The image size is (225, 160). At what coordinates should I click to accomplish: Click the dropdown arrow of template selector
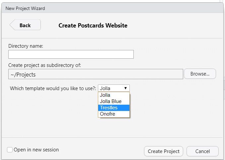125,88
